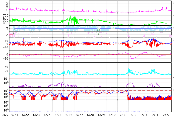Click the 10^6 axis tick label

click(6, 83)
